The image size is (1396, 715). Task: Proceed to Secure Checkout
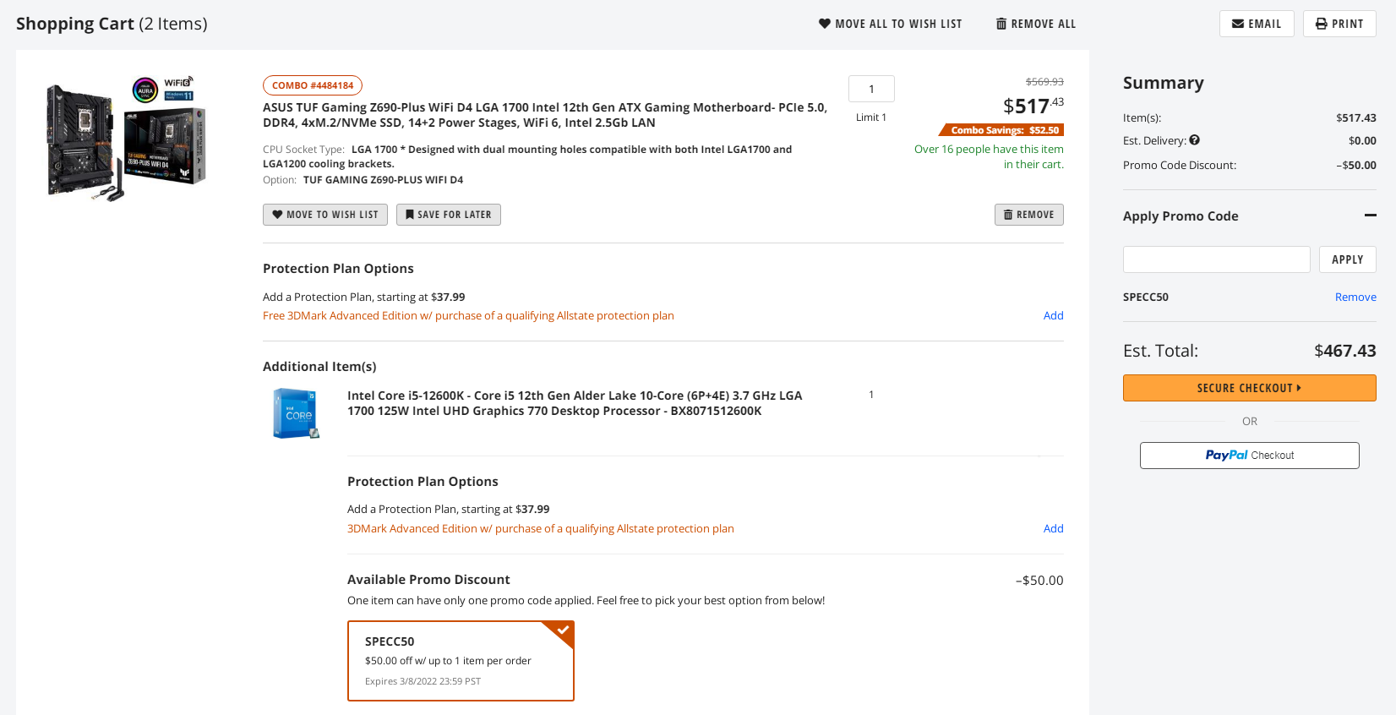tap(1249, 388)
